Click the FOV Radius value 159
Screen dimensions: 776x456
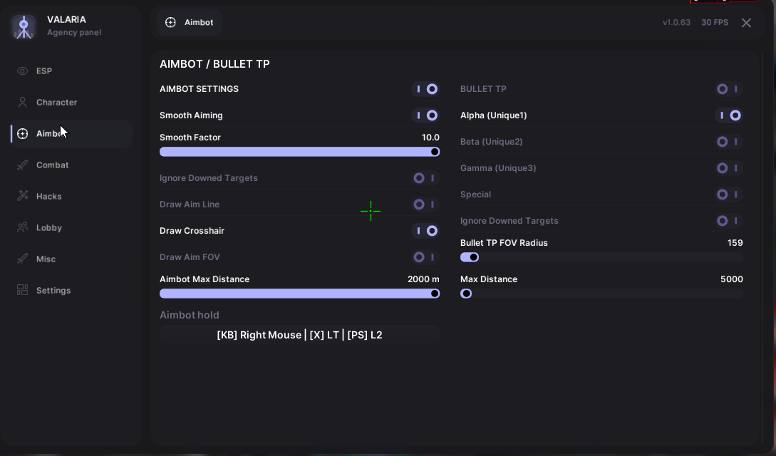(735, 243)
